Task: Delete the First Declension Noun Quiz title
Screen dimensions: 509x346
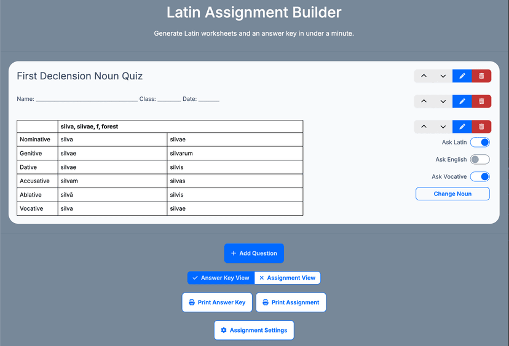Action: [x=481, y=76]
